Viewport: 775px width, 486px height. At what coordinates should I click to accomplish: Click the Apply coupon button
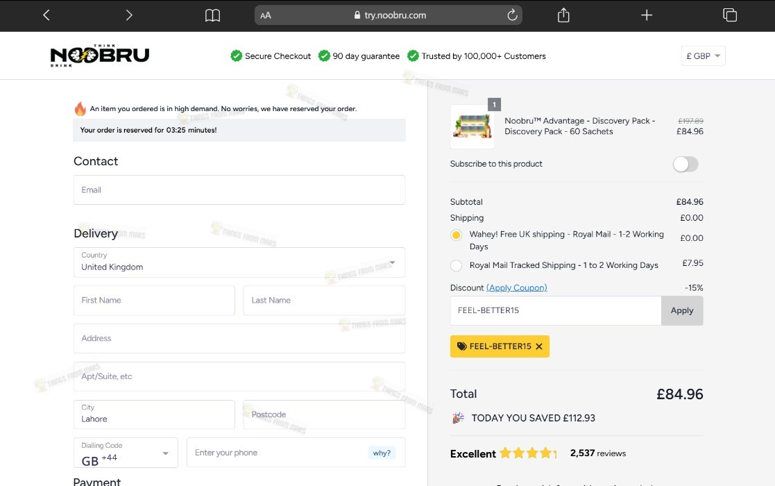point(682,310)
